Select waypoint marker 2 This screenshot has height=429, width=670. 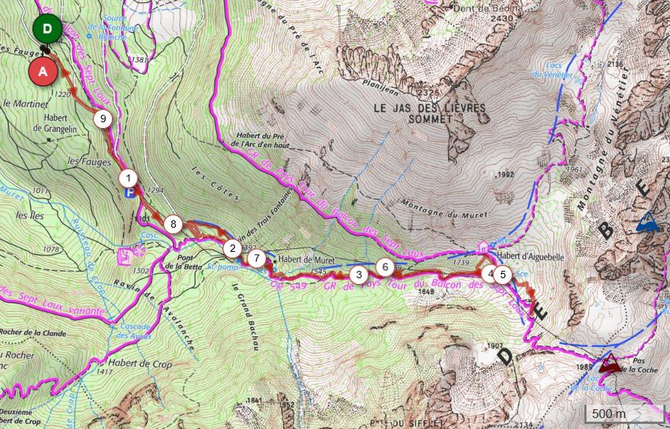tap(232, 248)
